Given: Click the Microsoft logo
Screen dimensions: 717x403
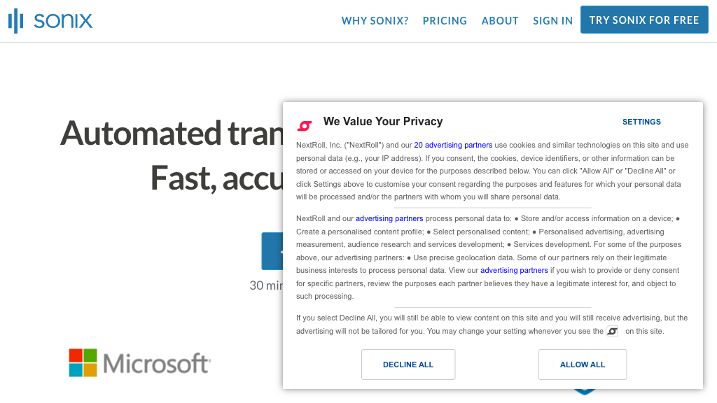Looking at the screenshot, I should [139, 363].
